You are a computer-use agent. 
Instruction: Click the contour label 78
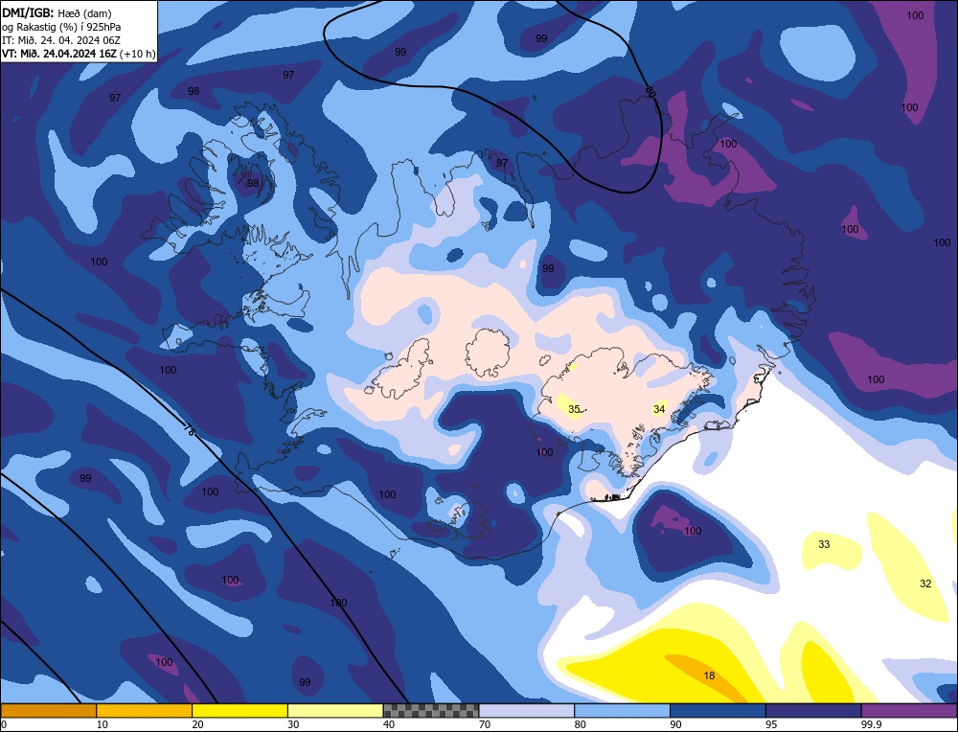(190, 429)
